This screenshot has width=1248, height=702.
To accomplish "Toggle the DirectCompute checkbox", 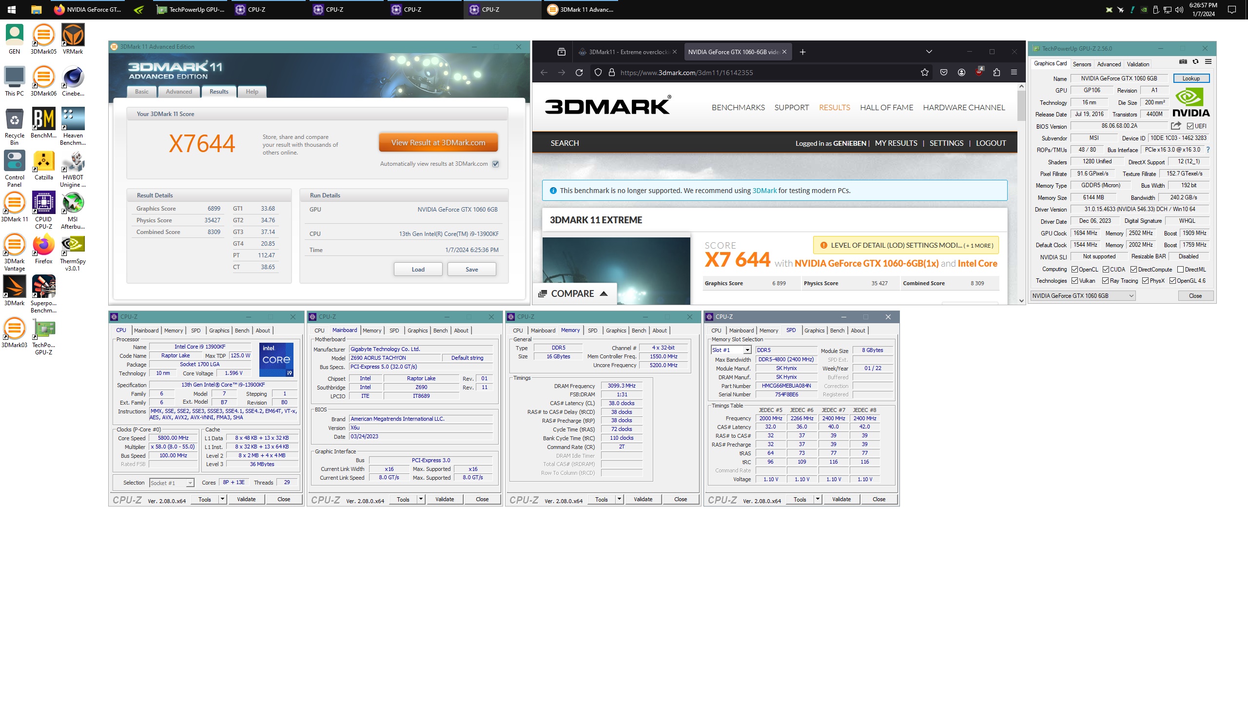I will point(1133,269).
